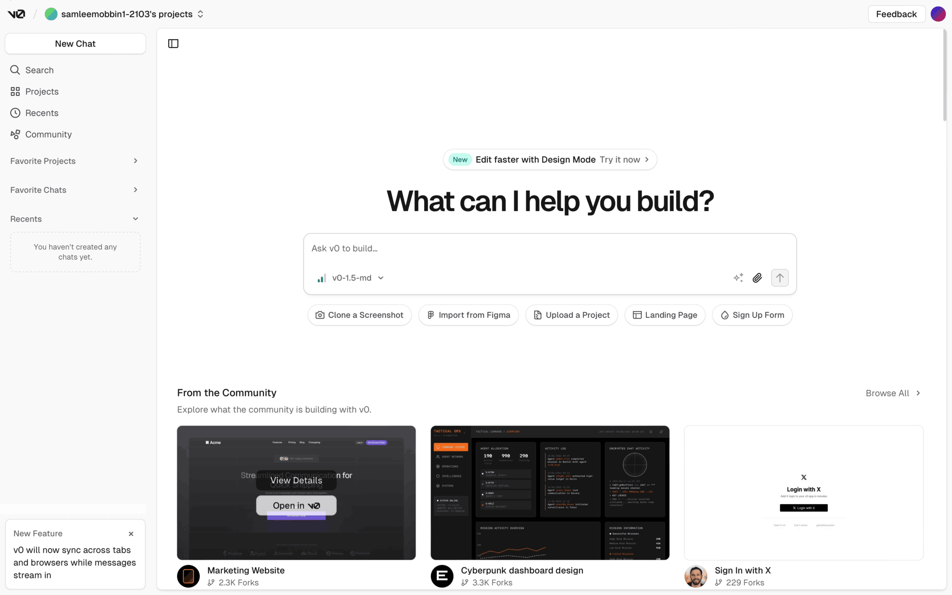Click the enhance prompt sparkles icon

click(x=738, y=278)
